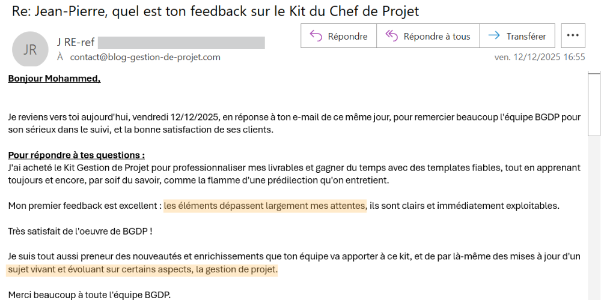Click the Répondre à tous button
This screenshot has height=300, width=601.
[428, 36]
